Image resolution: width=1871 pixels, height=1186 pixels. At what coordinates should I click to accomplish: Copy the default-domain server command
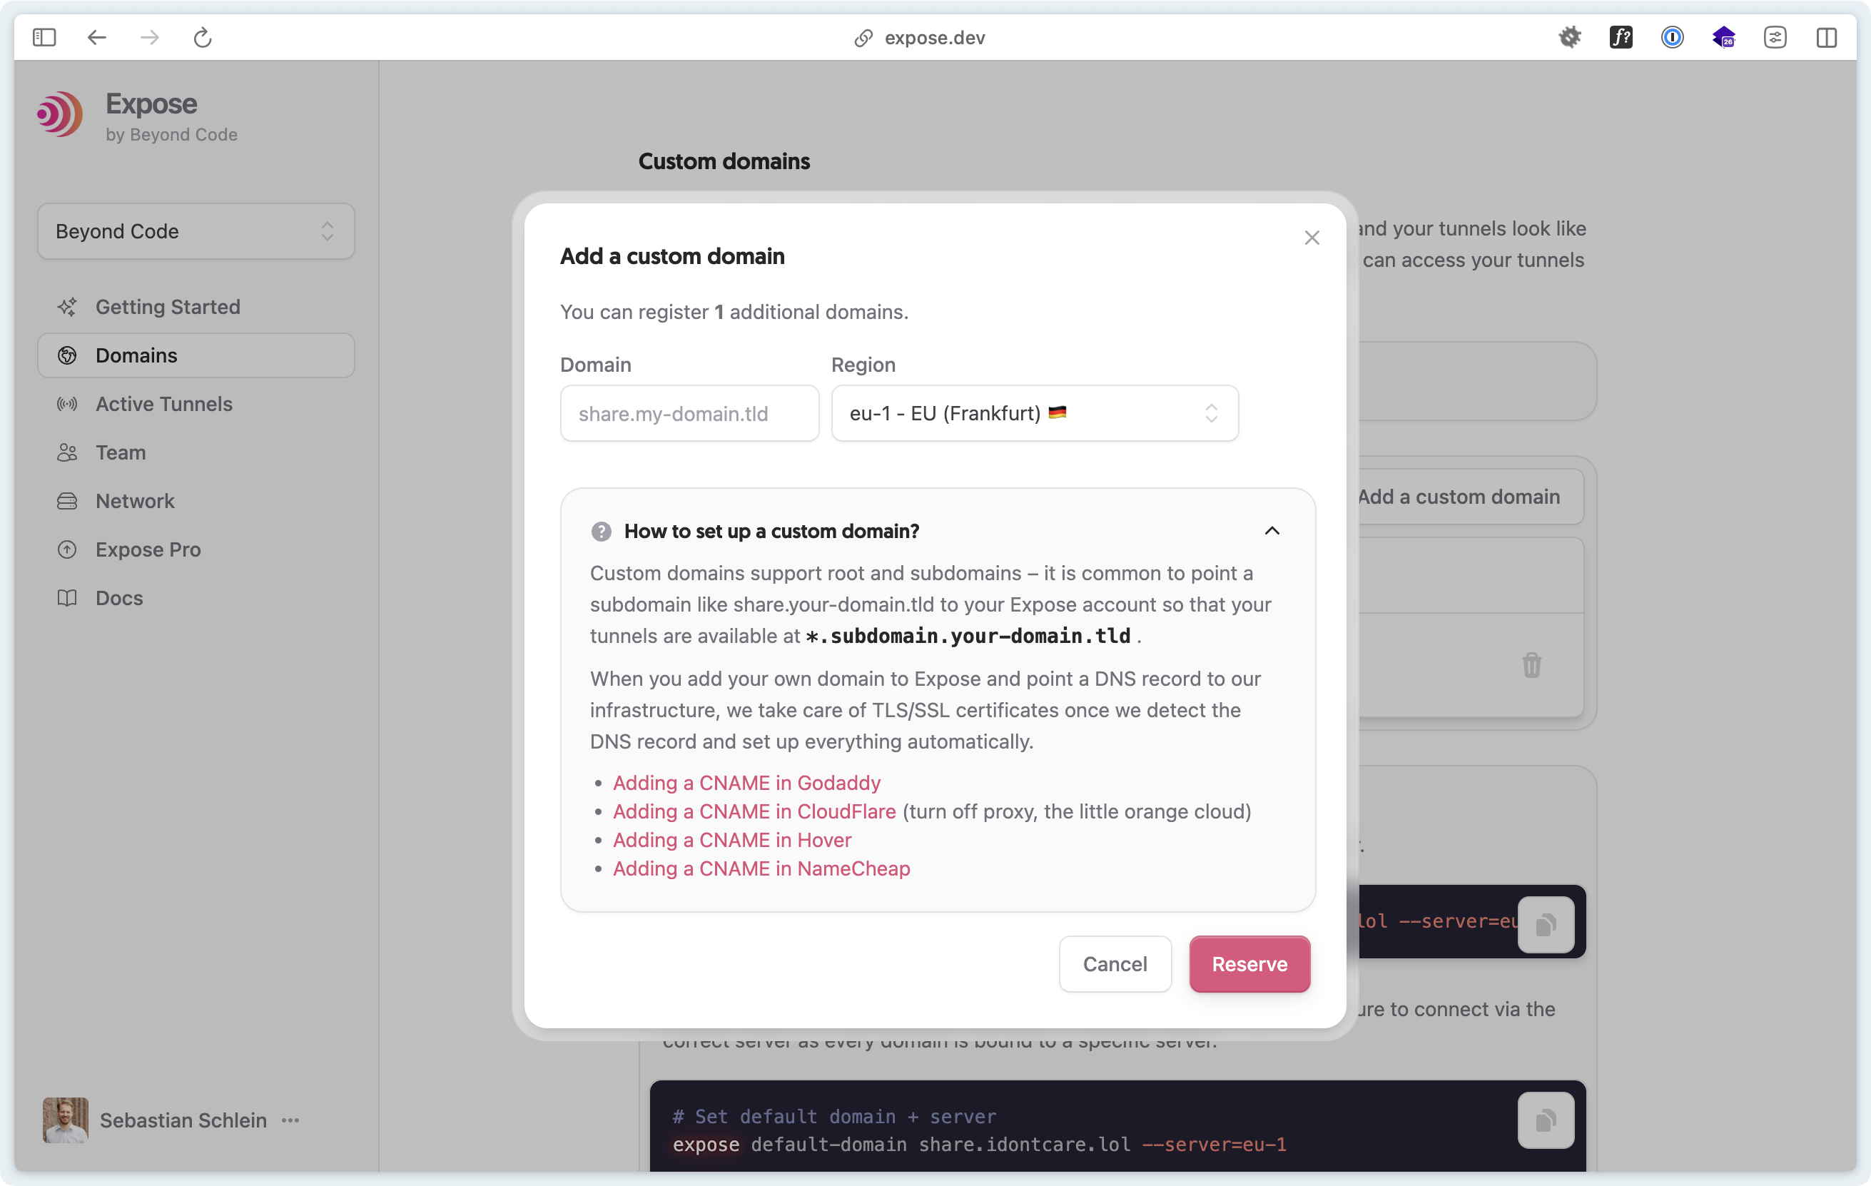point(1546,1120)
